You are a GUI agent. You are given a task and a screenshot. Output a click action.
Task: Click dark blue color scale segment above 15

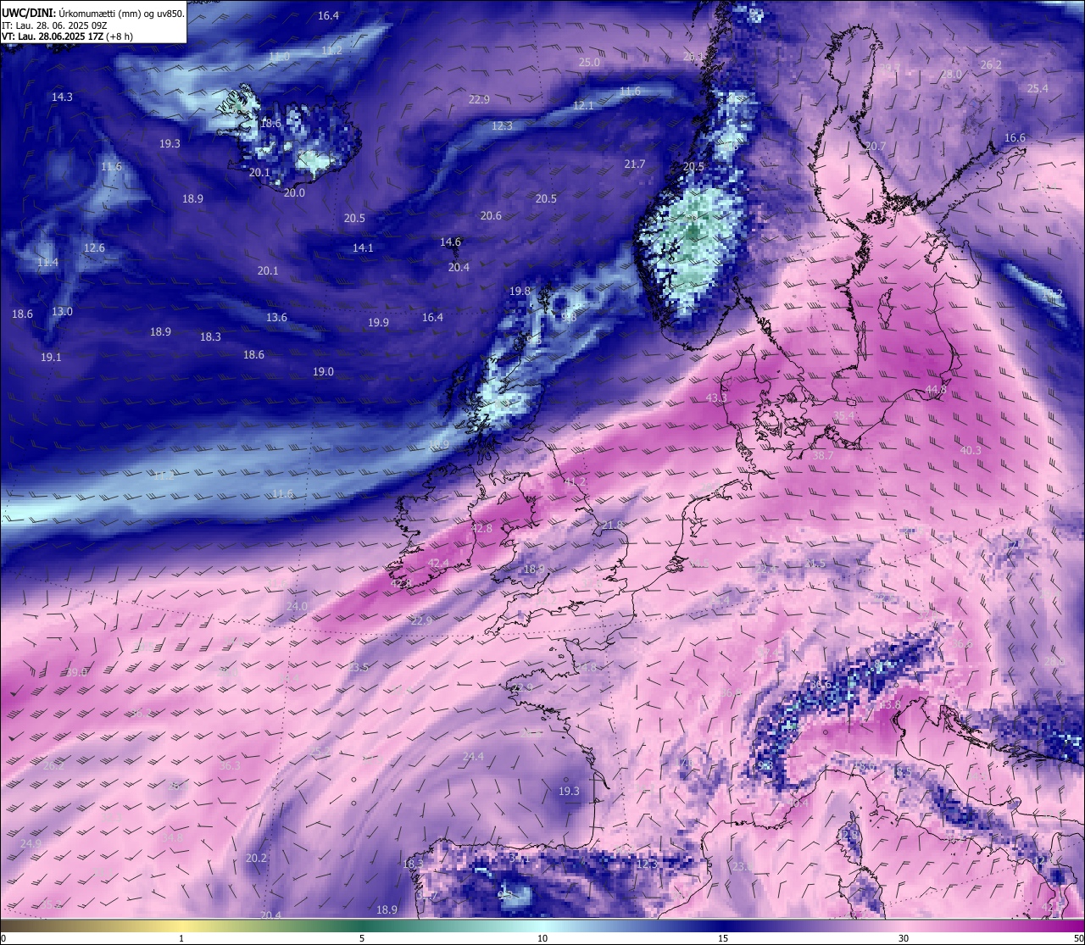pos(723,926)
